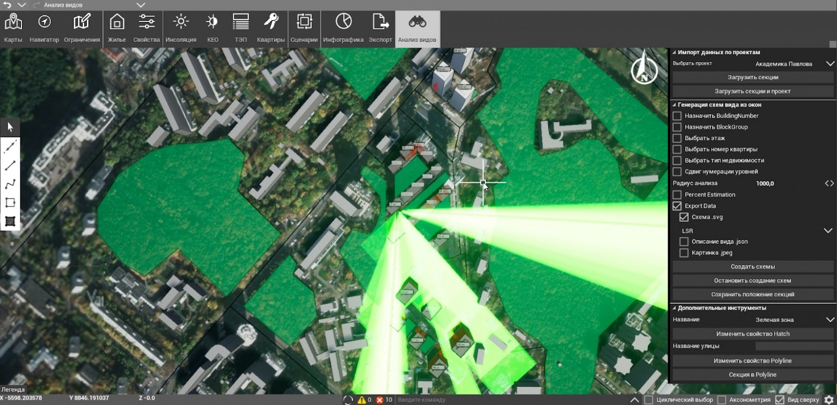837x405 pixels.
Task: Switch to the Сценарии tab
Action: (x=304, y=28)
